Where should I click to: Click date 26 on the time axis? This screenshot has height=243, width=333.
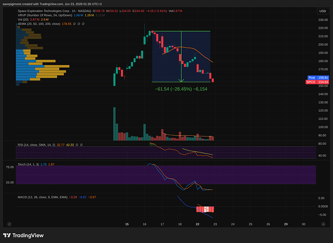point(268,224)
